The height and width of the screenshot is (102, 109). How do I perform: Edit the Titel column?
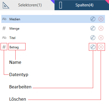tap(93, 38)
